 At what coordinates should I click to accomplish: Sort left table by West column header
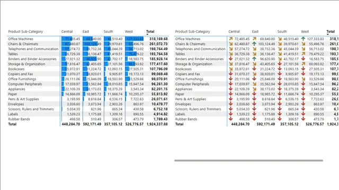click(129, 32)
